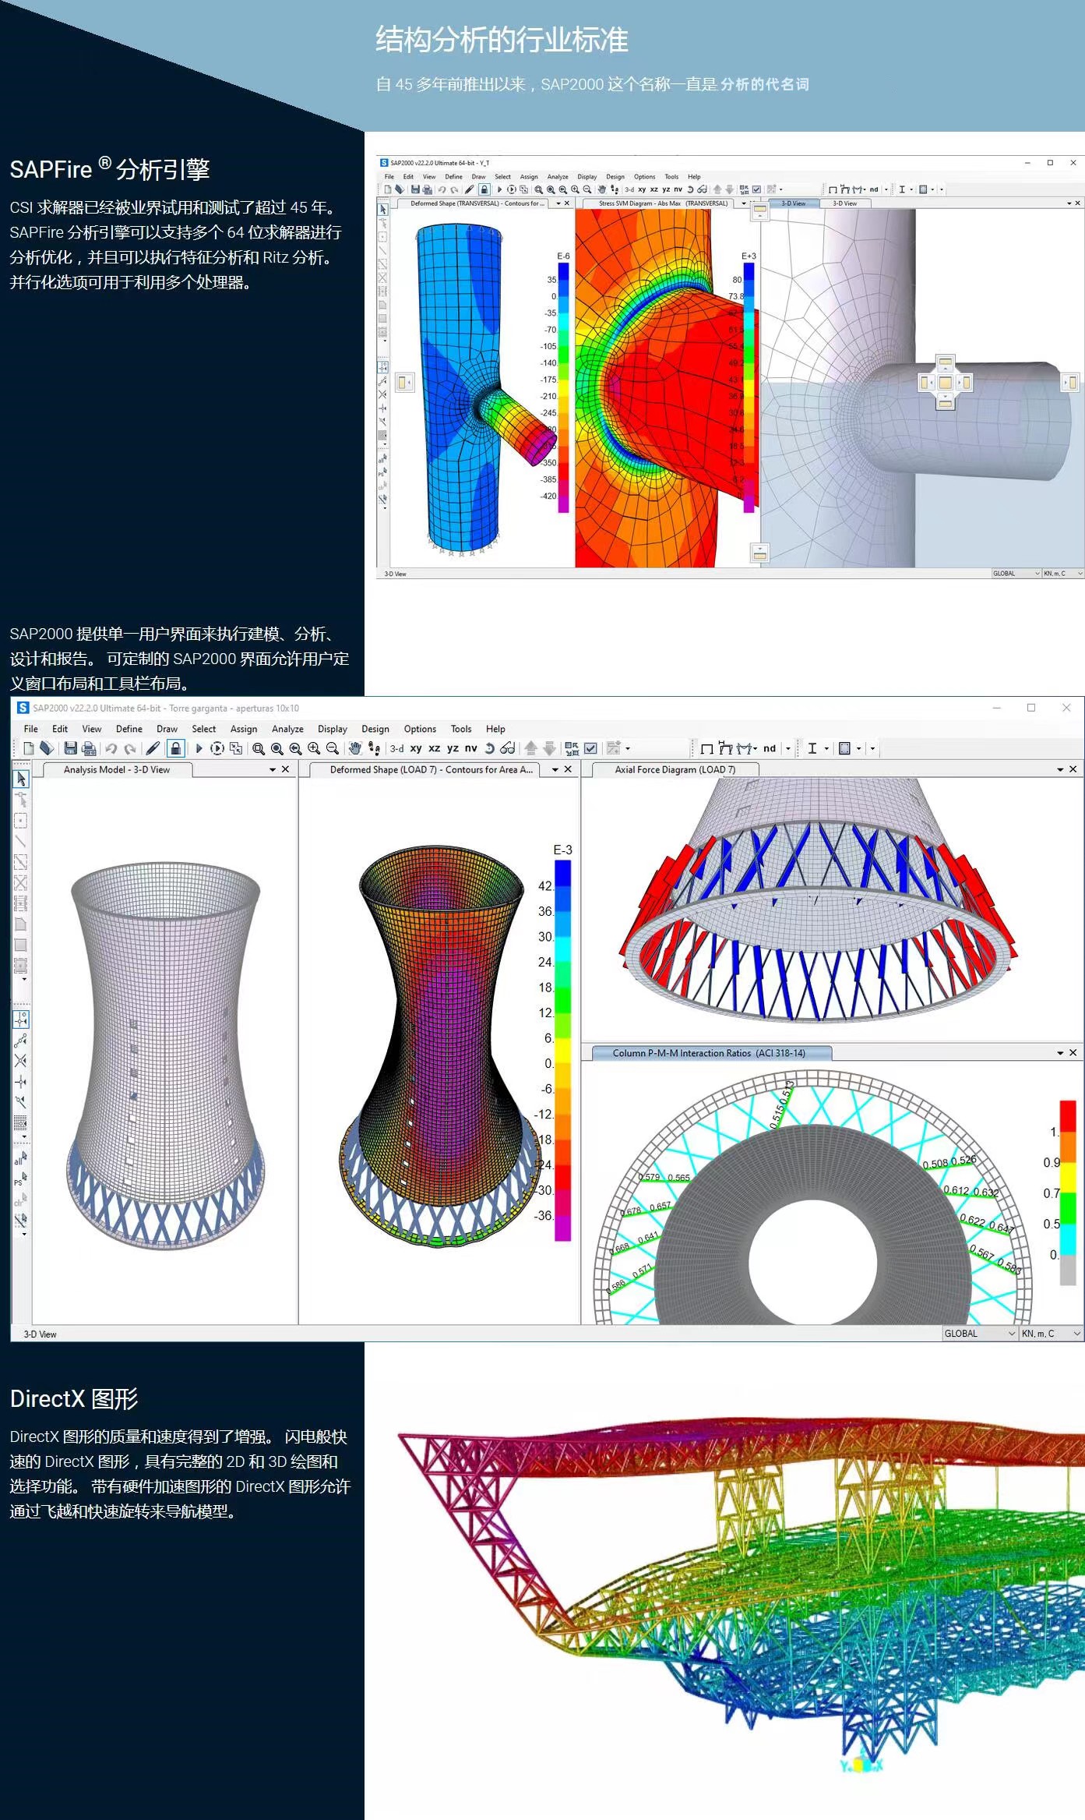Click the Deformed Shape (LOAD 7) tab
Screen dimensions: 1085x1820
pyautogui.click(x=431, y=769)
